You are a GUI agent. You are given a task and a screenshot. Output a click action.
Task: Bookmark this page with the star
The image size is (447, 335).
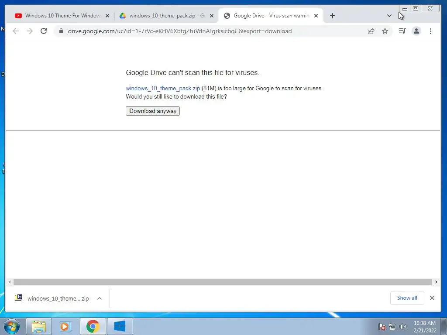[x=385, y=31]
